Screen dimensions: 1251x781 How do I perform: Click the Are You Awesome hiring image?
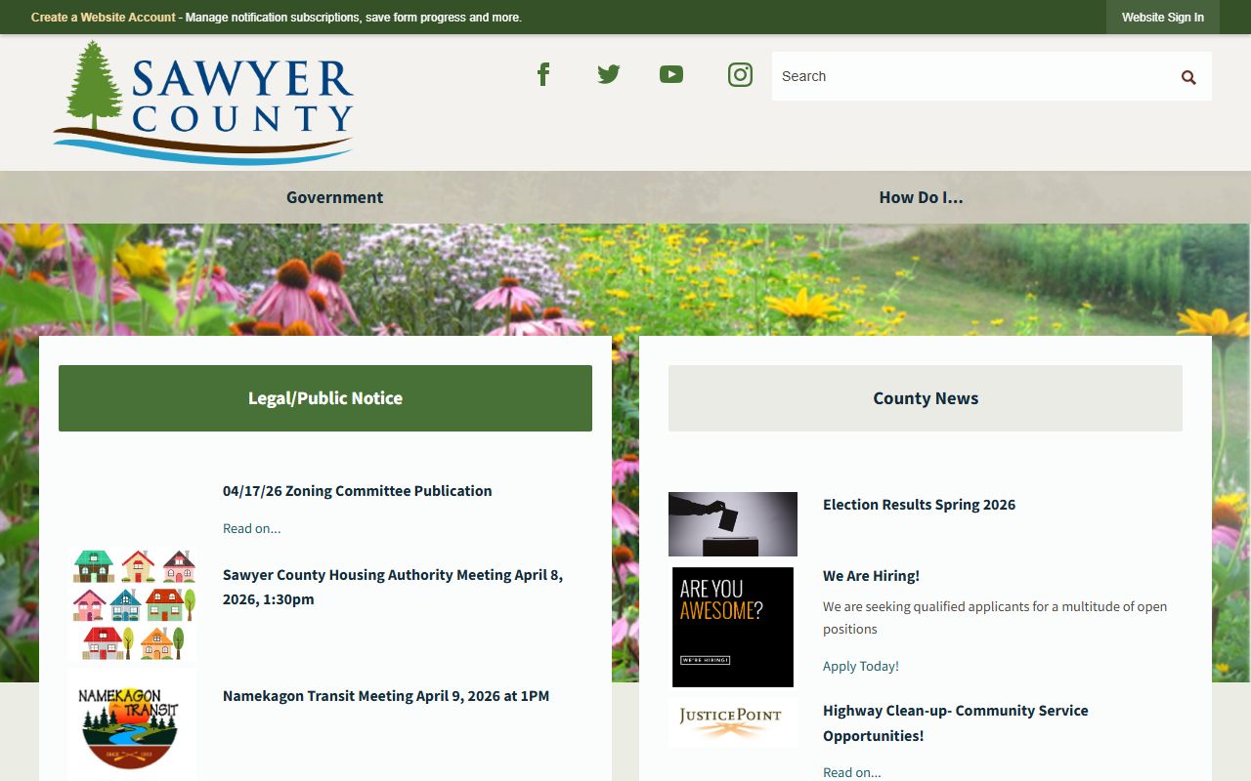point(733,627)
